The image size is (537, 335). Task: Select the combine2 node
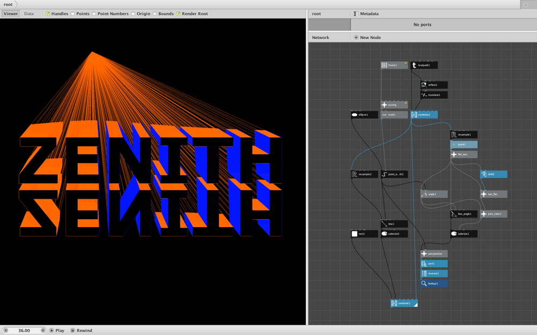(x=424, y=115)
